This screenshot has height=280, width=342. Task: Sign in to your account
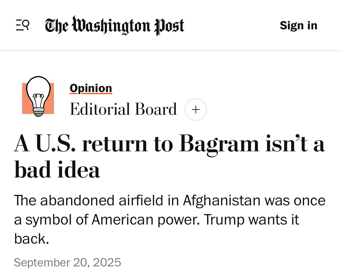tap(298, 25)
